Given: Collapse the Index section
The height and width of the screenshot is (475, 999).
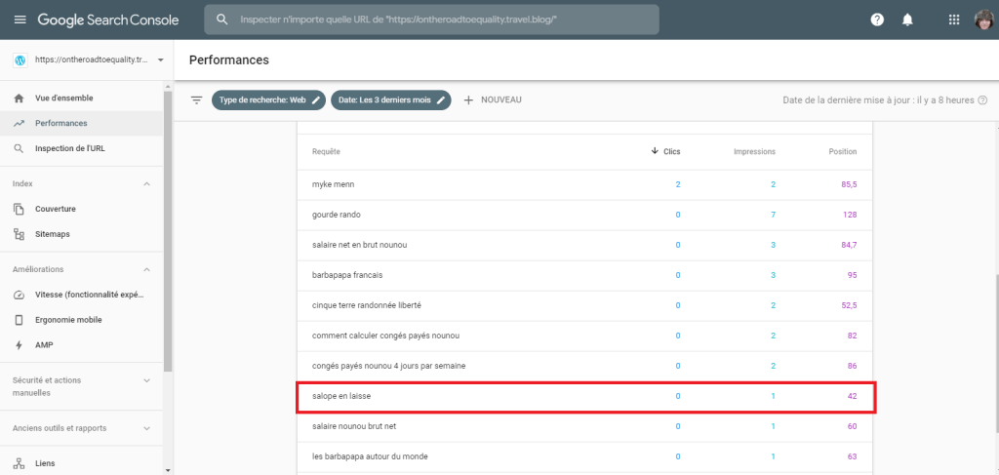Looking at the screenshot, I should 147,183.
